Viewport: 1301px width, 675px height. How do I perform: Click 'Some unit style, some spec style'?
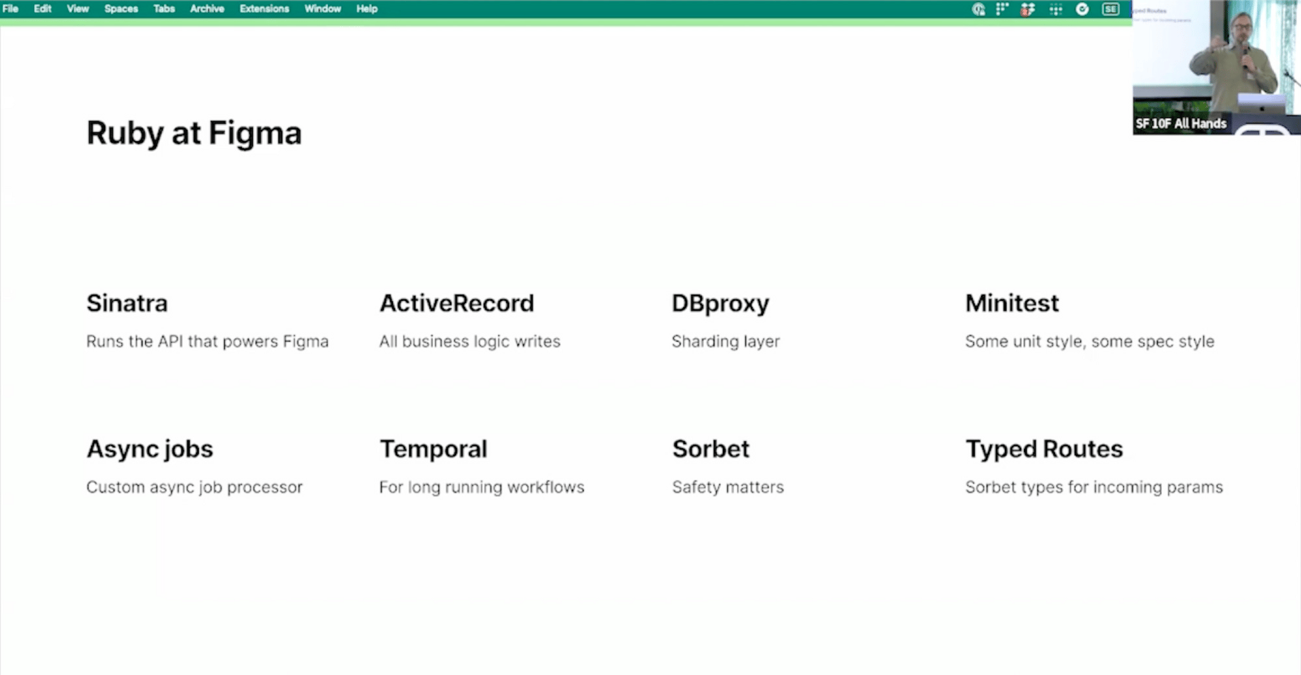coord(1090,342)
